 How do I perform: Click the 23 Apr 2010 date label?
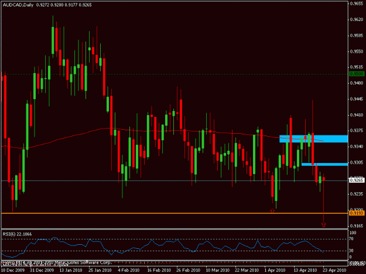(334, 270)
